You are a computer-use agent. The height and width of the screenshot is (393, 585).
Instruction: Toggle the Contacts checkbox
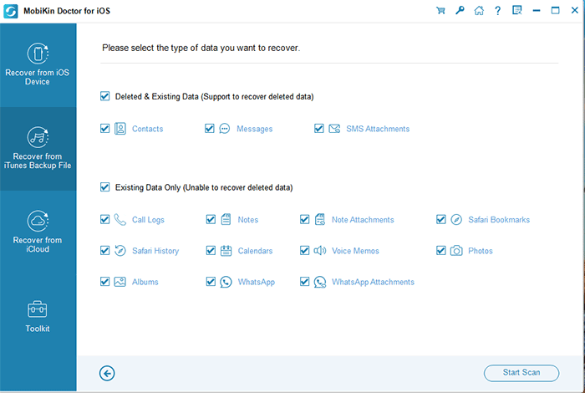(104, 129)
